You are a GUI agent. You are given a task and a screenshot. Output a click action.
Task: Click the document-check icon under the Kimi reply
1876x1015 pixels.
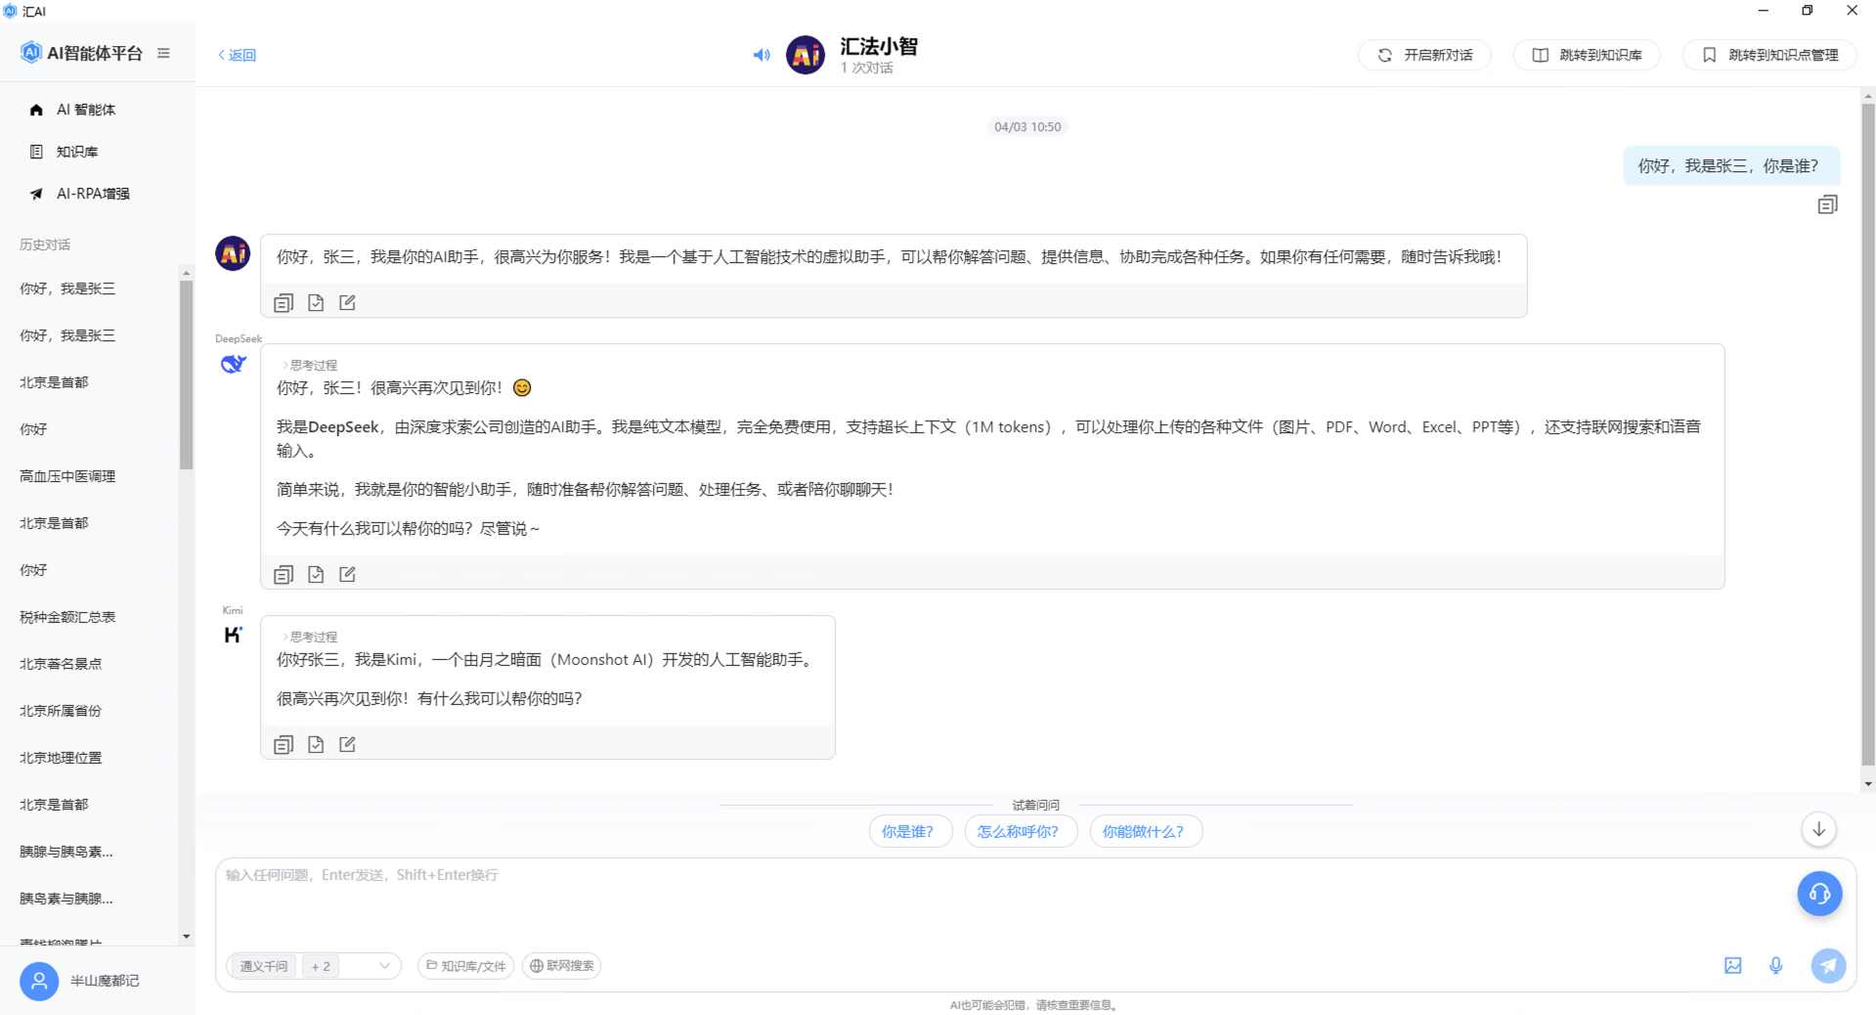[316, 745]
